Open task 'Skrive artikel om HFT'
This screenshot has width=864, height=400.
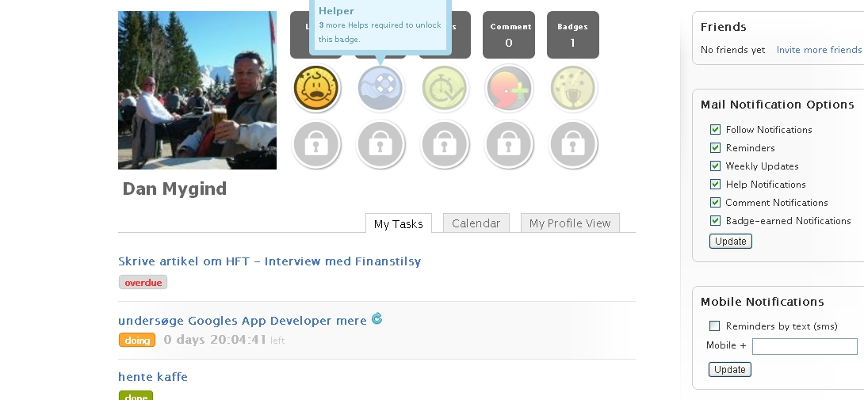tap(269, 261)
